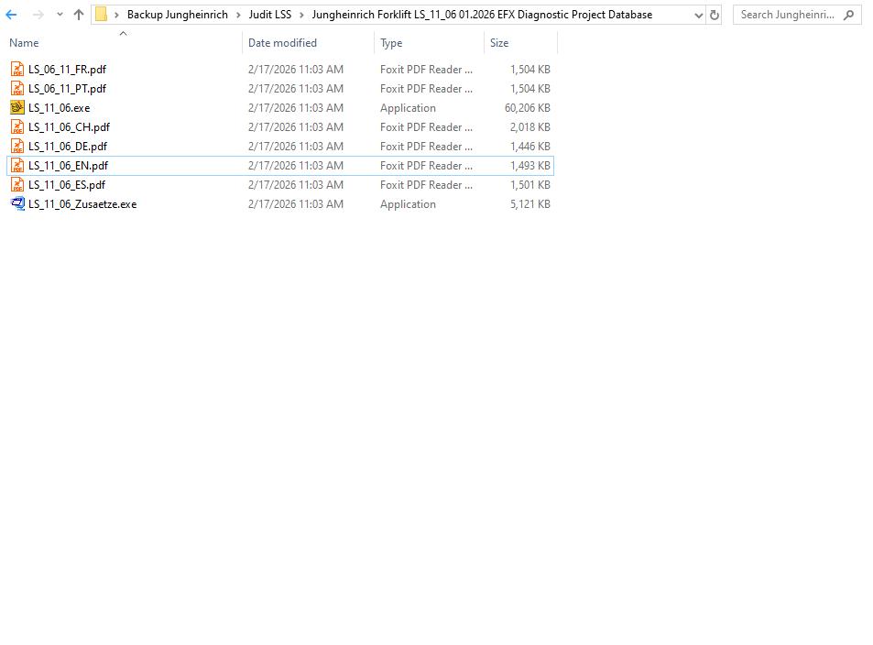Click the search magnifier icon
This screenshot has height=645, width=873.
pyautogui.click(x=849, y=15)
